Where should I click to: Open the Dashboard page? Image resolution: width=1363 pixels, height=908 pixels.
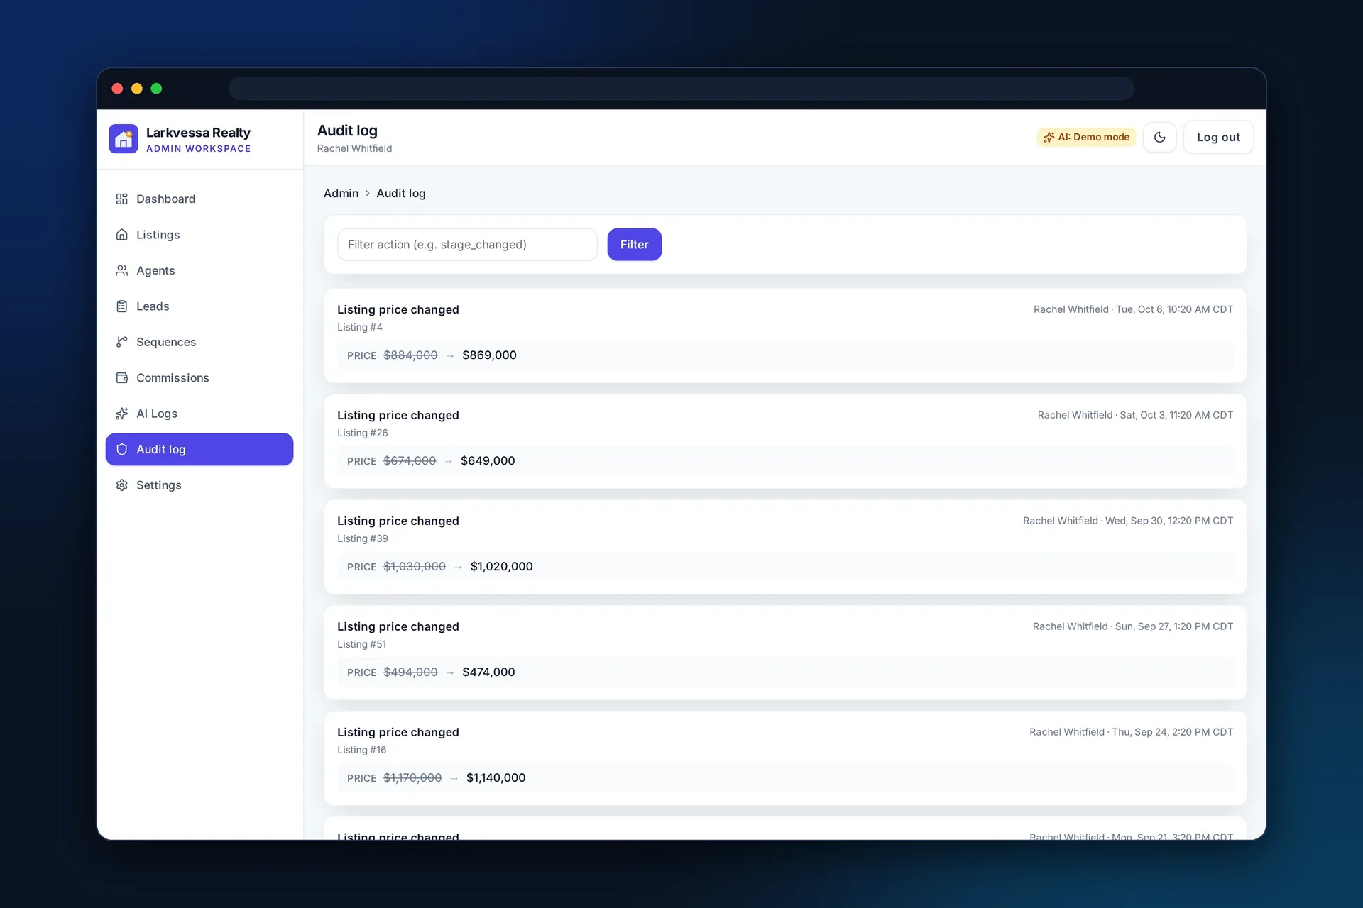[199, 199]
